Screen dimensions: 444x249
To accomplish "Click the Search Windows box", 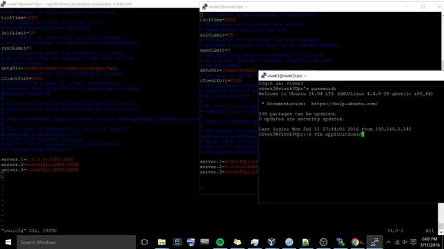I will tap(76, 242).
